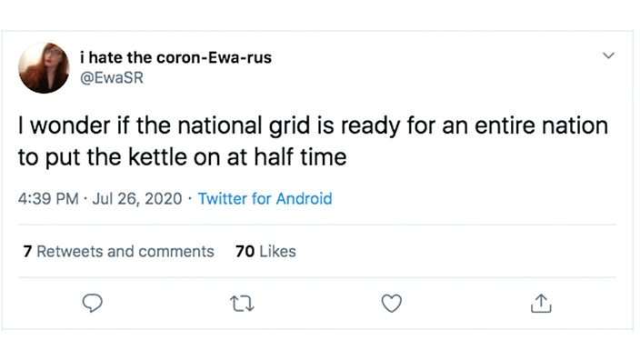Click the bold 7 retweet count

point(27,252)
